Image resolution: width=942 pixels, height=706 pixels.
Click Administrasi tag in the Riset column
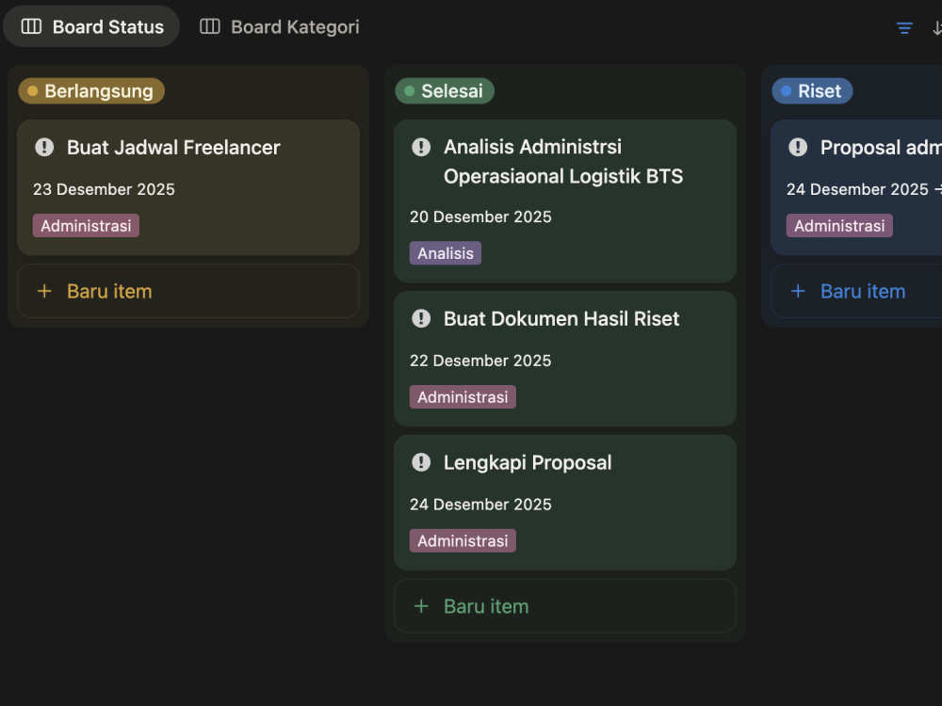[x=839, y=226]
